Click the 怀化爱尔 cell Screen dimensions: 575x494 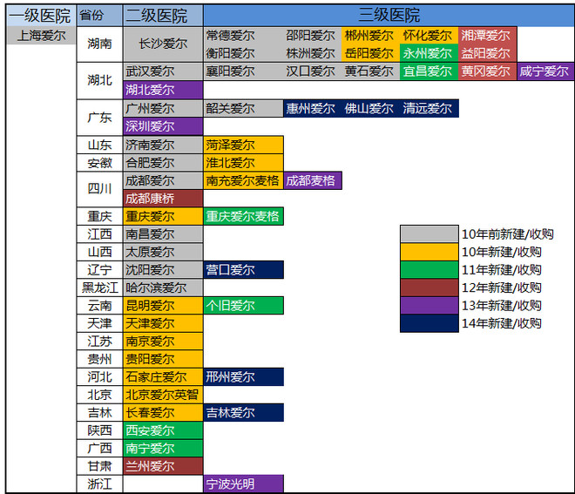pos(428,36)
